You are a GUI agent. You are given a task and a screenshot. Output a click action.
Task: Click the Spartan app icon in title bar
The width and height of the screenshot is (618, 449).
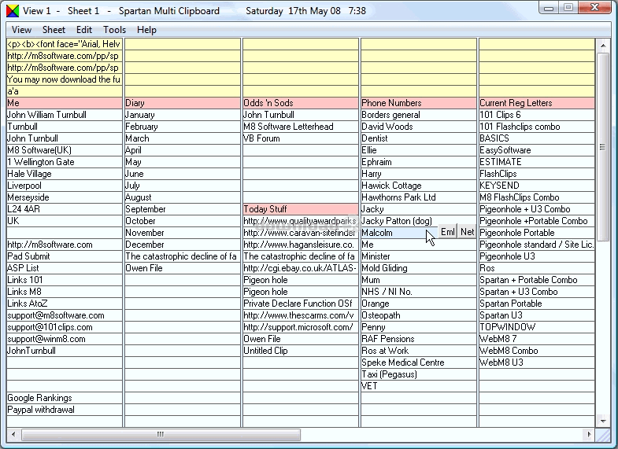[12, 11]
